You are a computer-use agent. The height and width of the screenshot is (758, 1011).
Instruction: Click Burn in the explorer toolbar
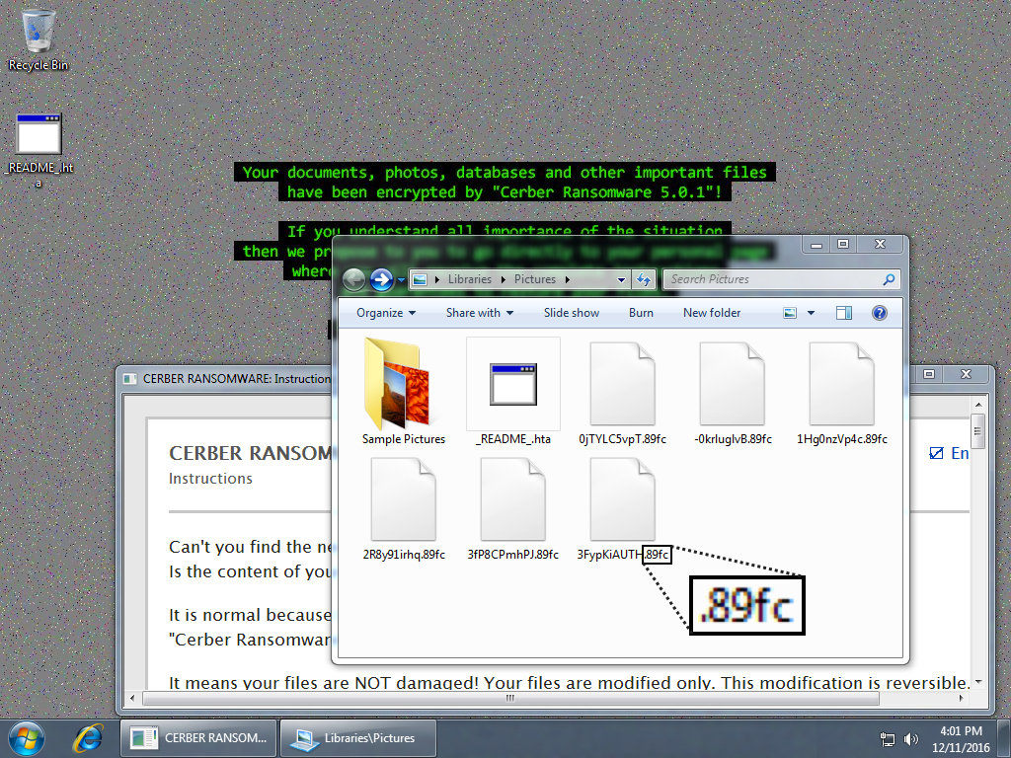tap(641, 313)
